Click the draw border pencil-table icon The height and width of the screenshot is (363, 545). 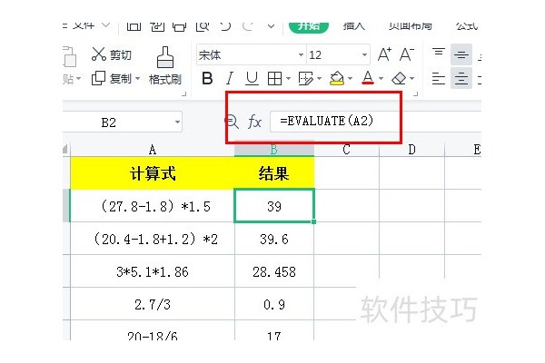click(x=306, y=79)
